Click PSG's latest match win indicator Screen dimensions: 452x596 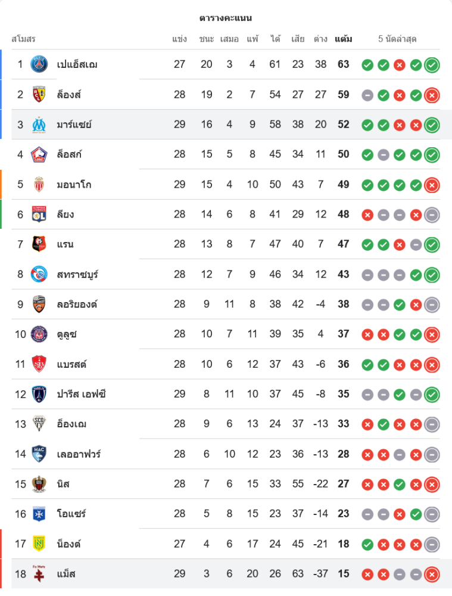point(432,64)
